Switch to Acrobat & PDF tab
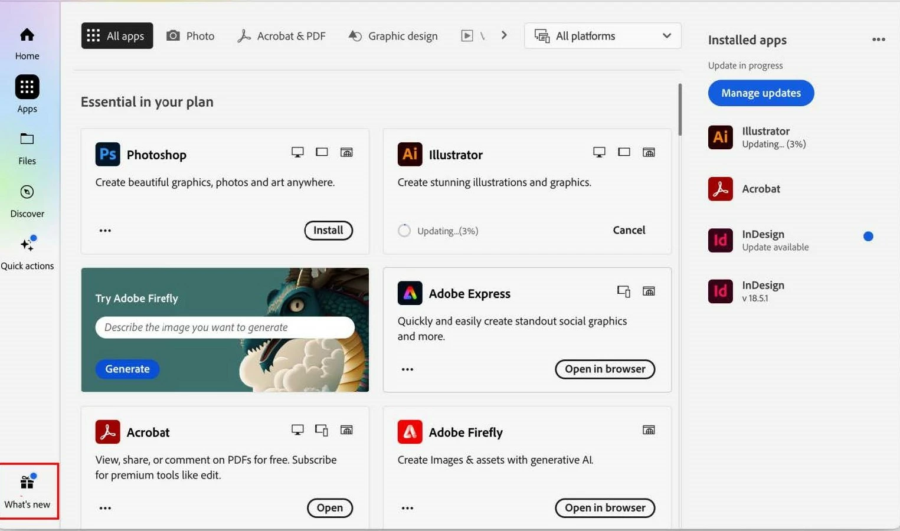Viewport: 900px width, 531px height. point(281,36)
